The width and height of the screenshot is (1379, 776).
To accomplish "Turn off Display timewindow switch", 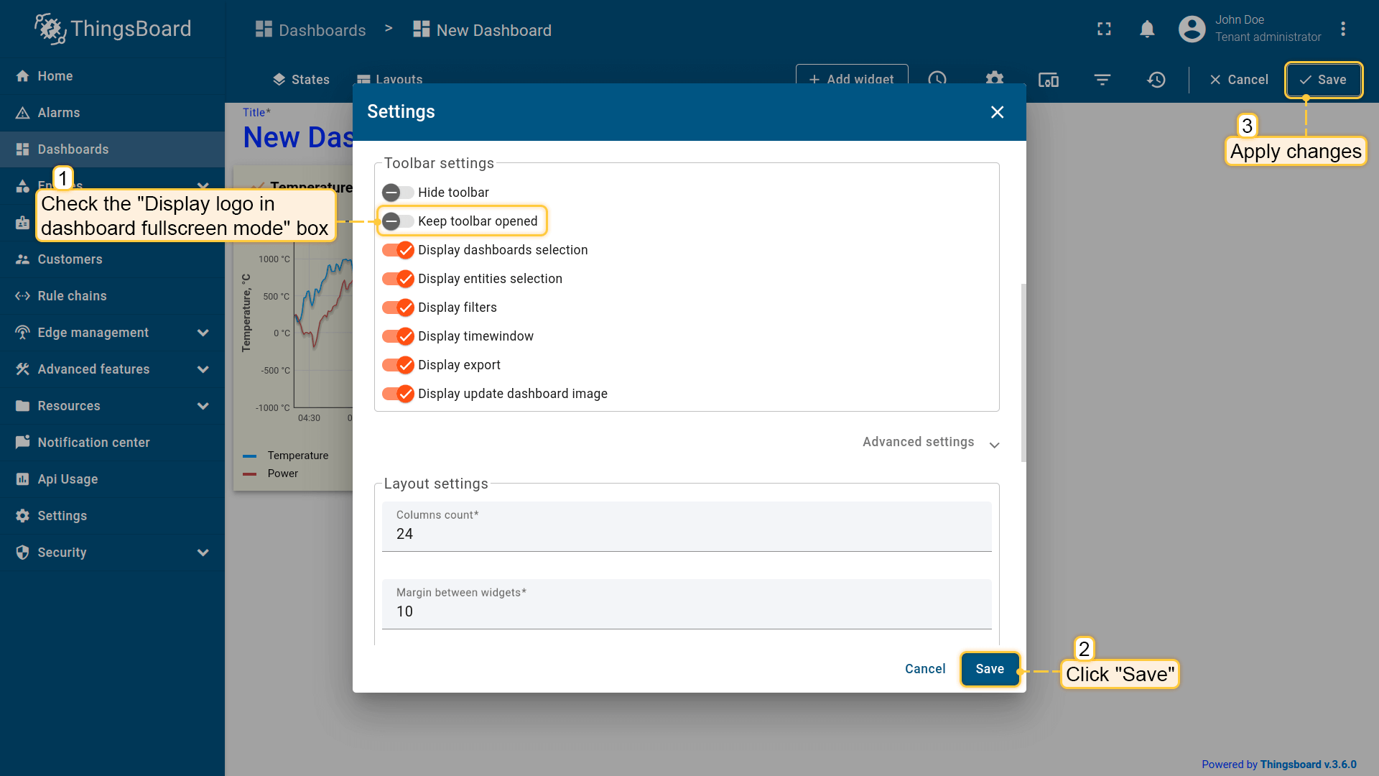I will [397, 336].
